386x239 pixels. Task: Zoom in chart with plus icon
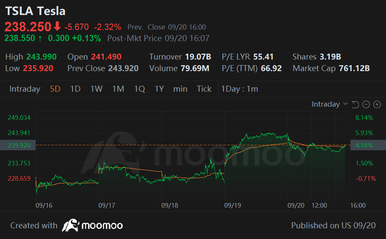377,105
